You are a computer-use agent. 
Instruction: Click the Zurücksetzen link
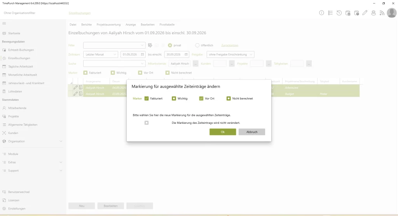click(230, 45)
